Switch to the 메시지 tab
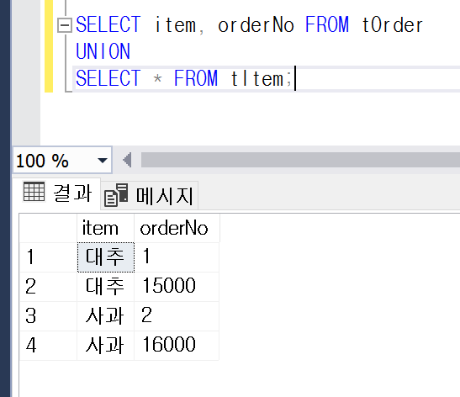Image resolution: width=460 pixels, height=397 pixels. 150,196
